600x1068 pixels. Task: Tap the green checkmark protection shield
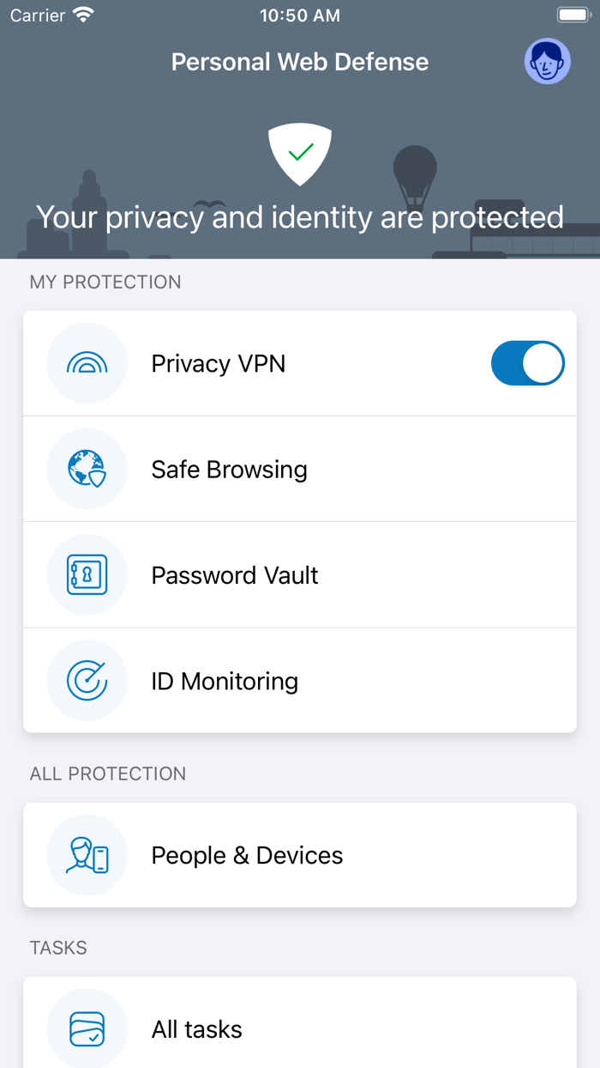300,155
